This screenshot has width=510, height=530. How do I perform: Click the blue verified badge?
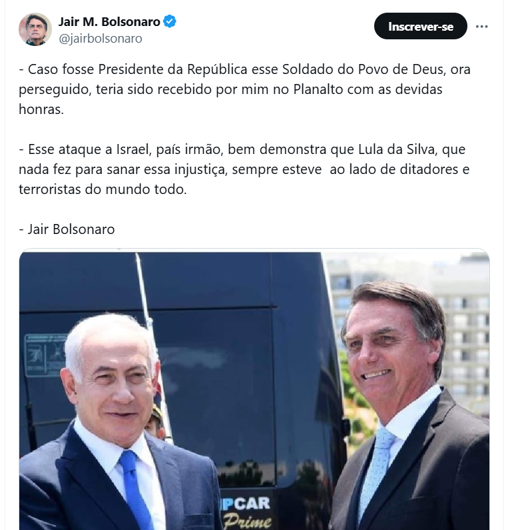click(x=169, y=21)
